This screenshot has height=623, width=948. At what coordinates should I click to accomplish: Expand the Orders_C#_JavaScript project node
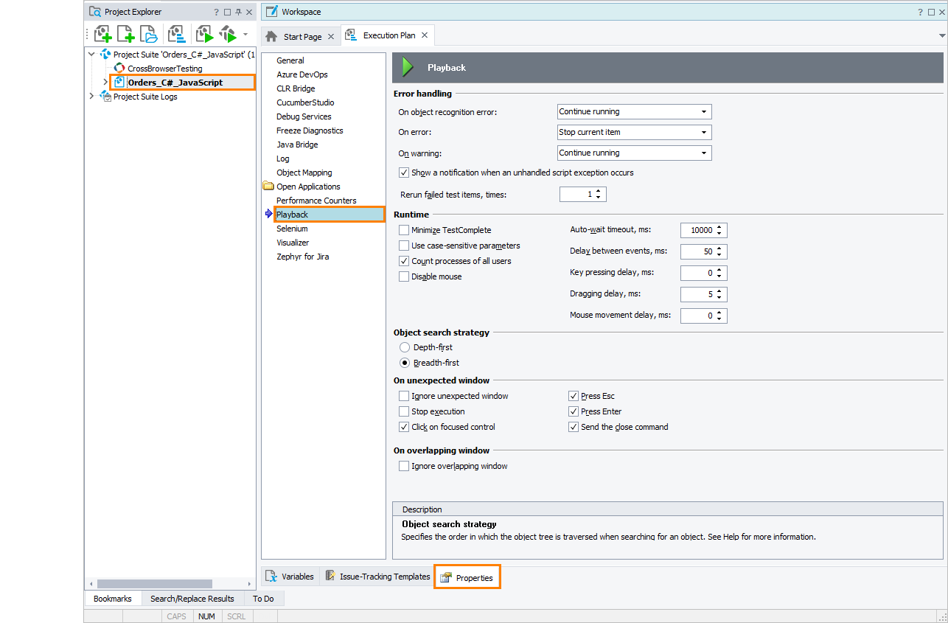coord(105,83)
